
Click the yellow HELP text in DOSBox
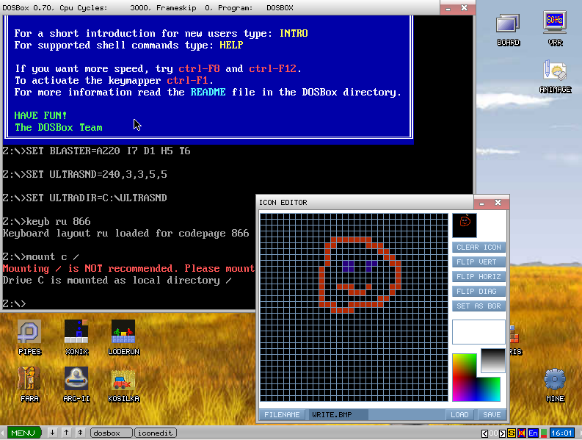(231, 46)
